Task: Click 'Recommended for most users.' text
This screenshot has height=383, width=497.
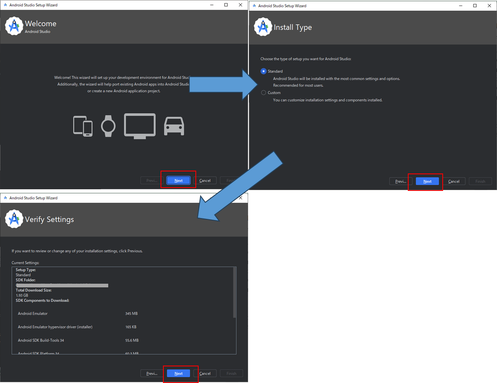Action: 298,86
